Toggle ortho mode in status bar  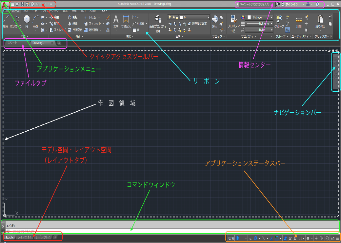(x=251, y=238)
